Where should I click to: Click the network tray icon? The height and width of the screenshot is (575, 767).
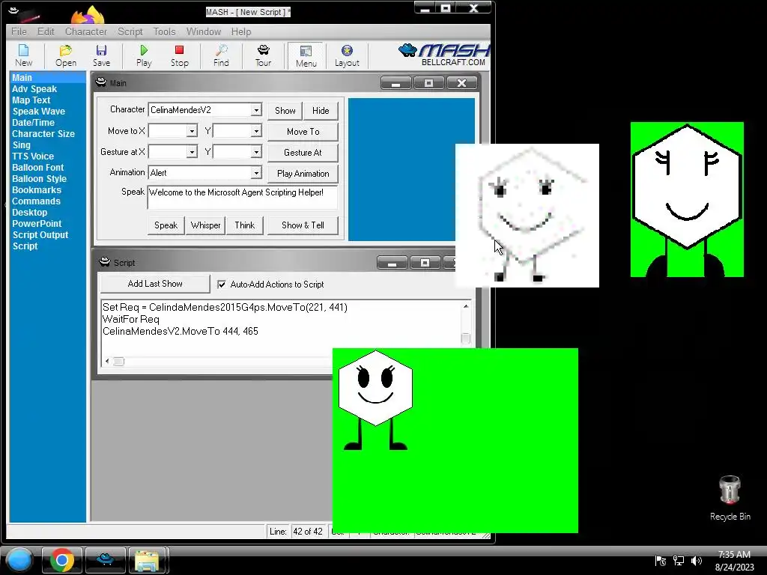point(679,561)
